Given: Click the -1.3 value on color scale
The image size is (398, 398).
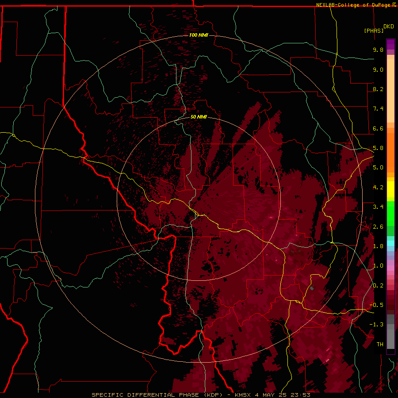Looking at the screenshot, I should pos(376,325).
